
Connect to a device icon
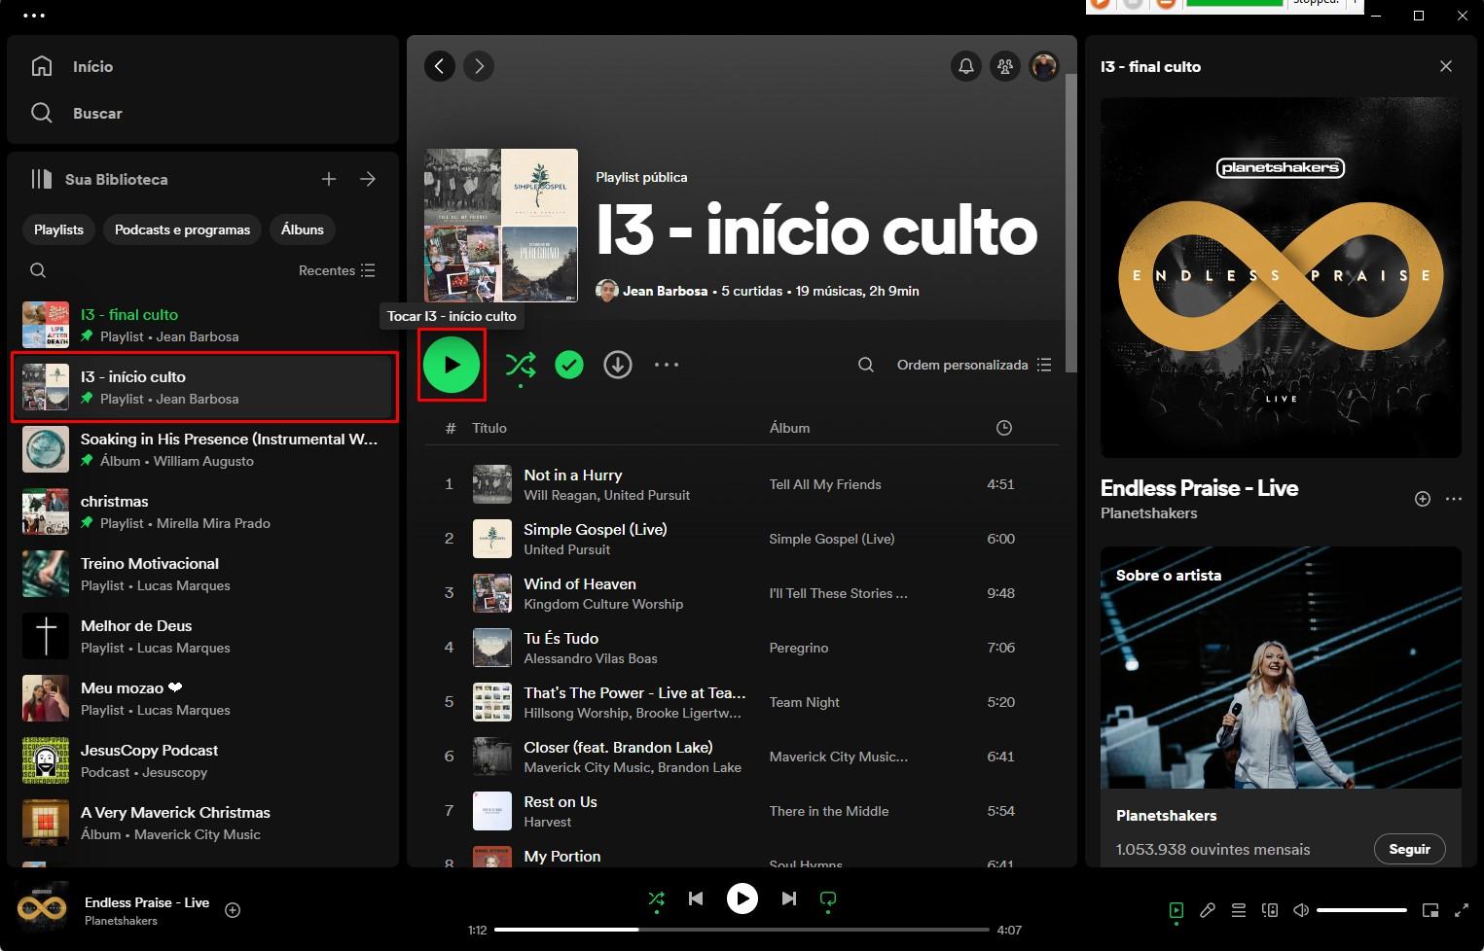click(1270, 910)
